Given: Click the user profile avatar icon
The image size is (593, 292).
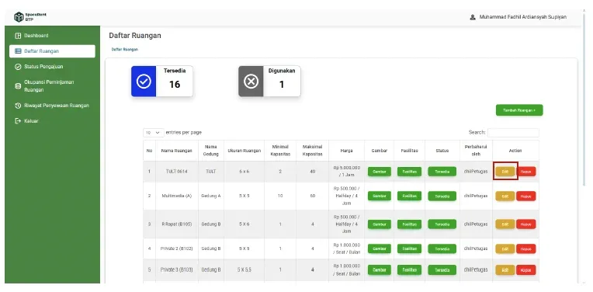Looking at the screenshot, I should [473, 17].
